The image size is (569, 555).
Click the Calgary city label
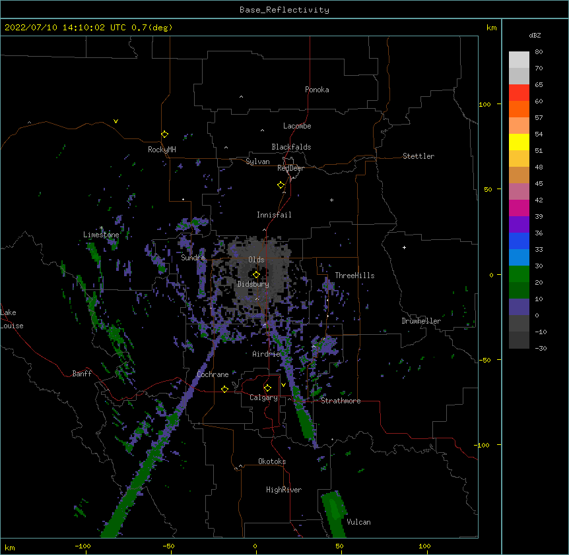coord(263,397)
